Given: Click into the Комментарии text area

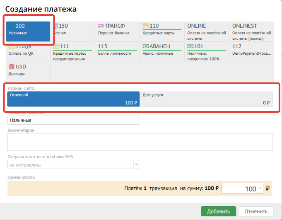Looking at the screenshot, I should click(140, 142).
